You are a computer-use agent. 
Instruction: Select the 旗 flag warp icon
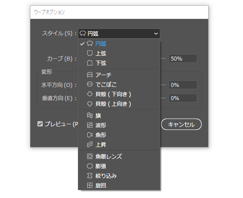[89, 115]
